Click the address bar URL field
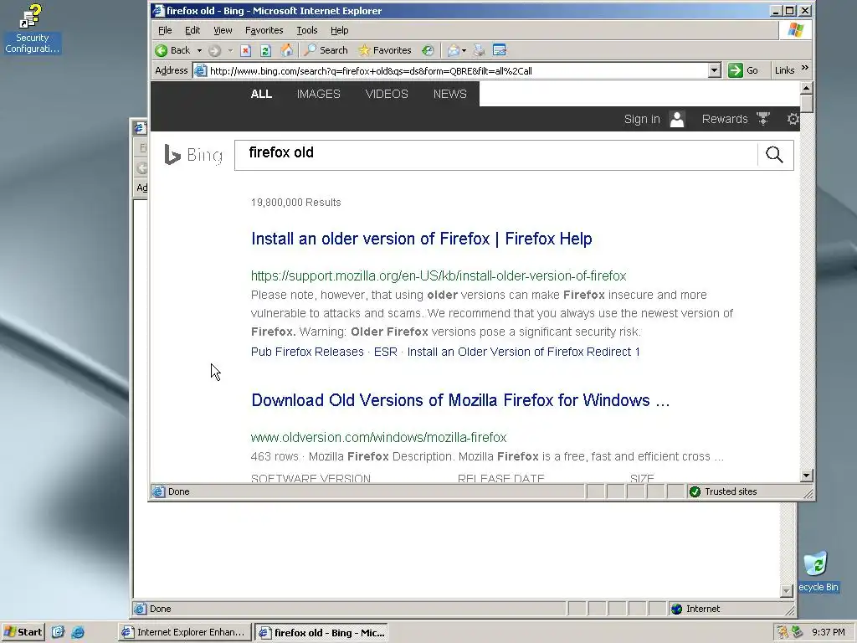857x643 pixels. (x=451, y=70)
